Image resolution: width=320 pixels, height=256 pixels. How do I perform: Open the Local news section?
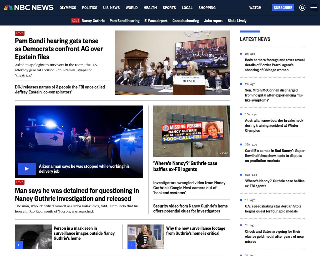187,8
